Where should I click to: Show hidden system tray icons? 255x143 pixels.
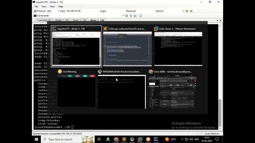pyautogui.click(x=182, y=139)
